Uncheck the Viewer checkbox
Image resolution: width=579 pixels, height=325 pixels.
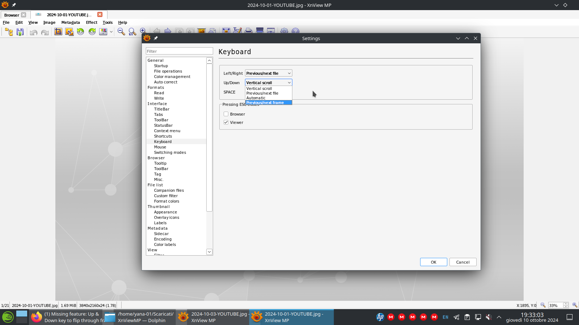point(226,122)
